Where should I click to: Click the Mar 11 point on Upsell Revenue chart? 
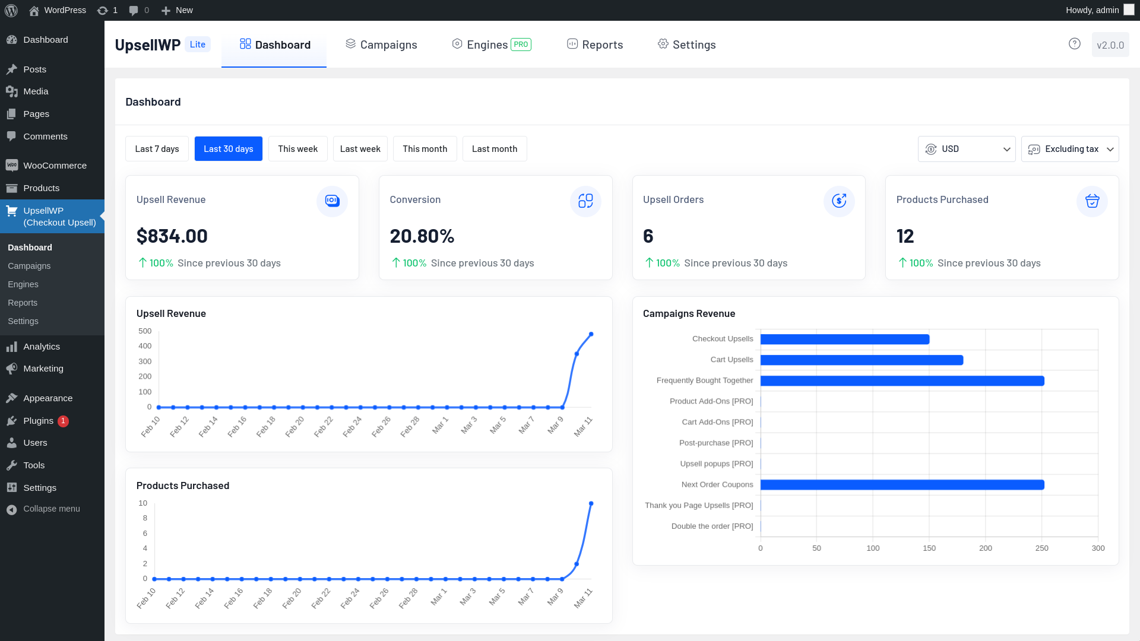coord(591,334)
